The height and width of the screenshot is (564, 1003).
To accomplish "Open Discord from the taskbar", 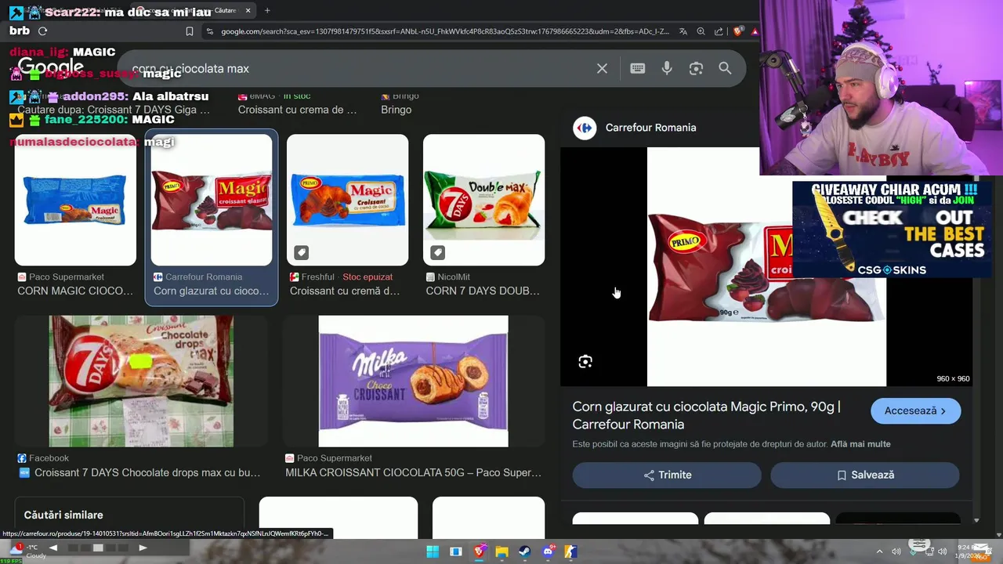I will tap(548, 551).
